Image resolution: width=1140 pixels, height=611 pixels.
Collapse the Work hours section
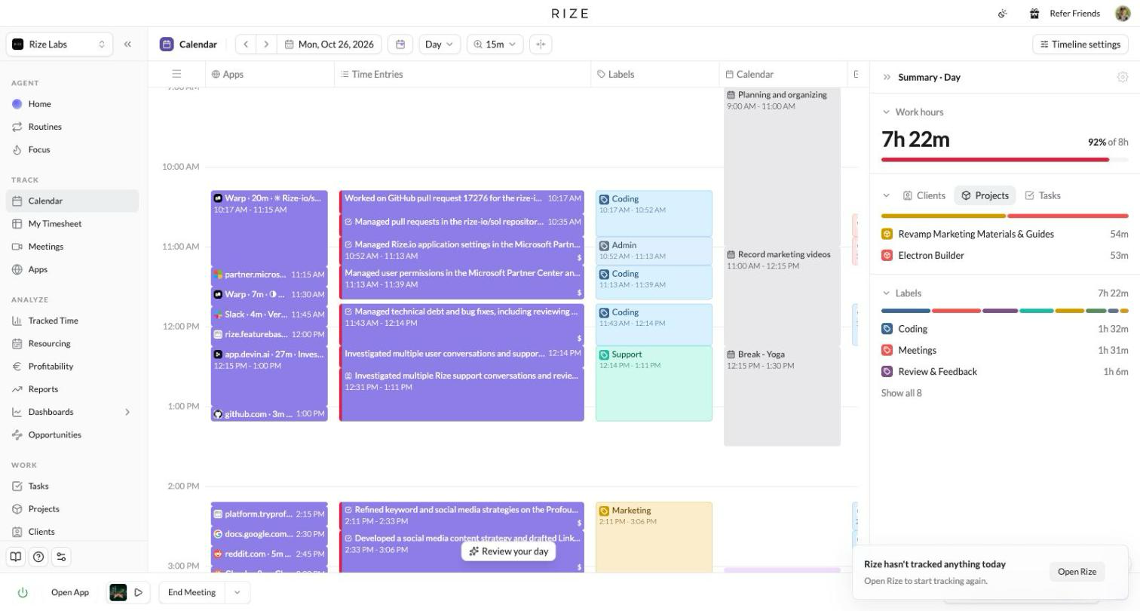887,112
